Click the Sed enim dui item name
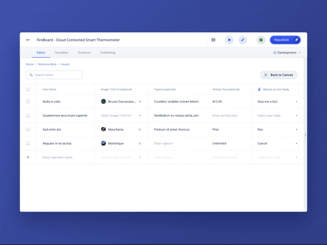327x245 pixels. click(x=52, y=129)
